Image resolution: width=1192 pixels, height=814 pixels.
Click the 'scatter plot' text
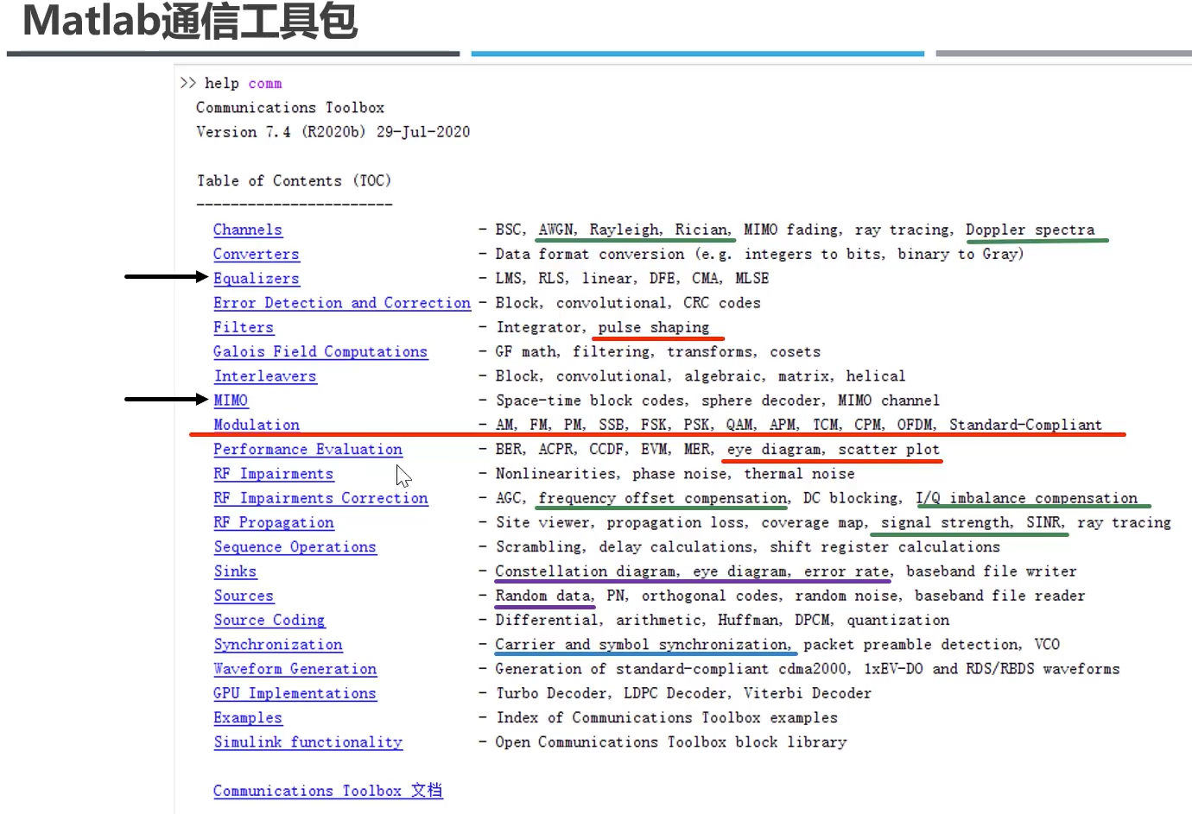(x=889, y=449)
